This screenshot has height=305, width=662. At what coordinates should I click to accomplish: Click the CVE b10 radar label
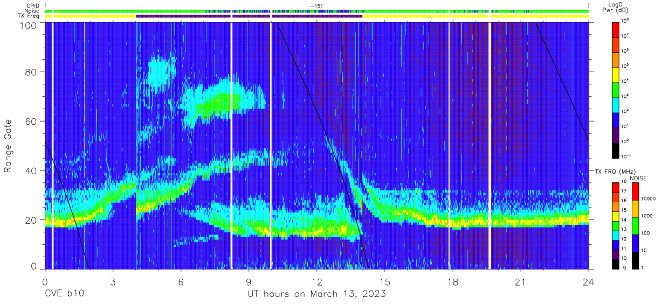pos(64,294)
